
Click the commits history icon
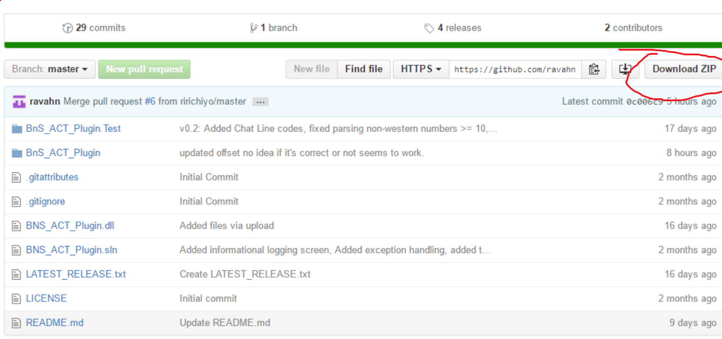point(68,27)
